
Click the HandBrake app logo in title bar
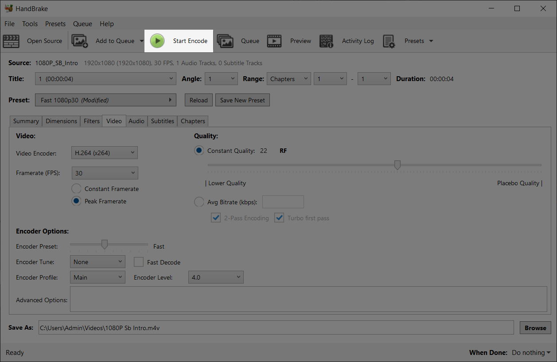point(8,8)
